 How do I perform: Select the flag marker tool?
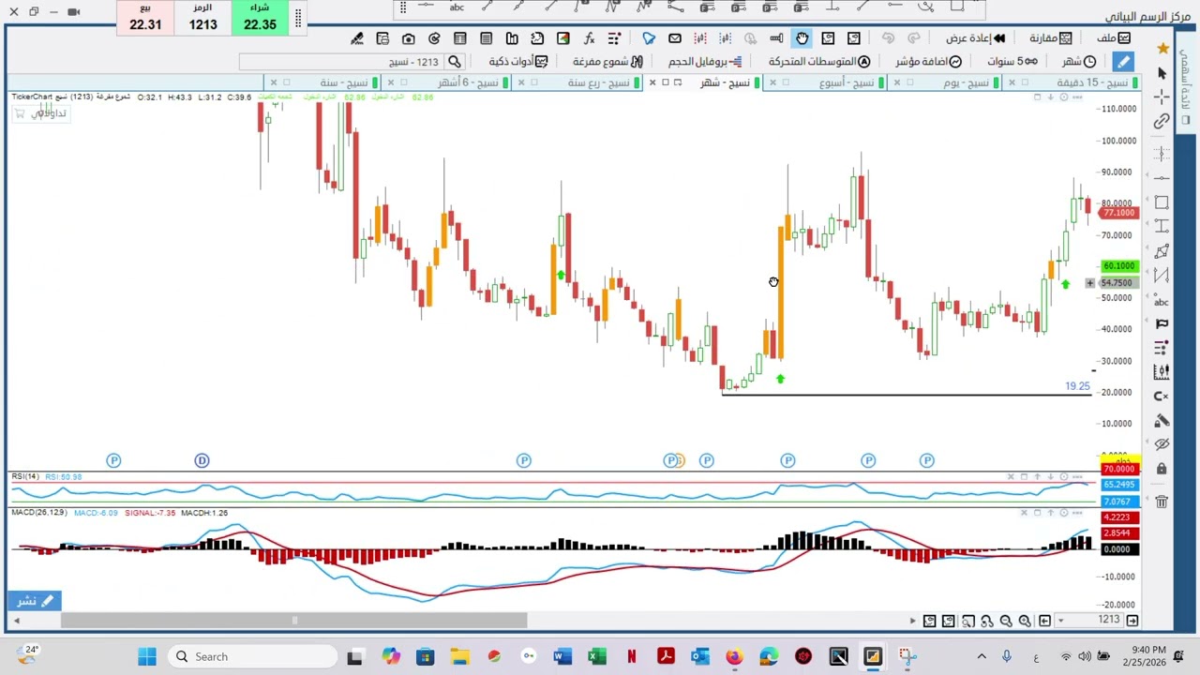tap(1162, 323)
